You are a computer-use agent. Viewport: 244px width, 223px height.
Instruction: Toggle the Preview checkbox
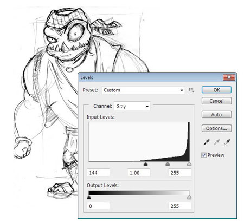tap(204, 155)
